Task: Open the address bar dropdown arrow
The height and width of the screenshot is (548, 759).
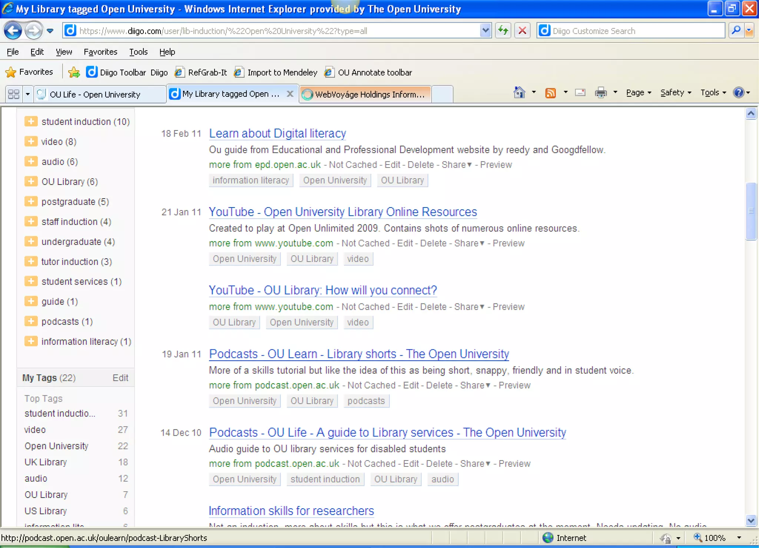Action: [x=485, y=31]
